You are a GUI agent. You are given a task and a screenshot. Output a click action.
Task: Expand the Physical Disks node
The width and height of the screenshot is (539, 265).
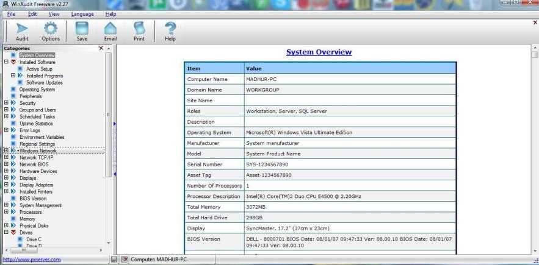(x=6, y=225)
